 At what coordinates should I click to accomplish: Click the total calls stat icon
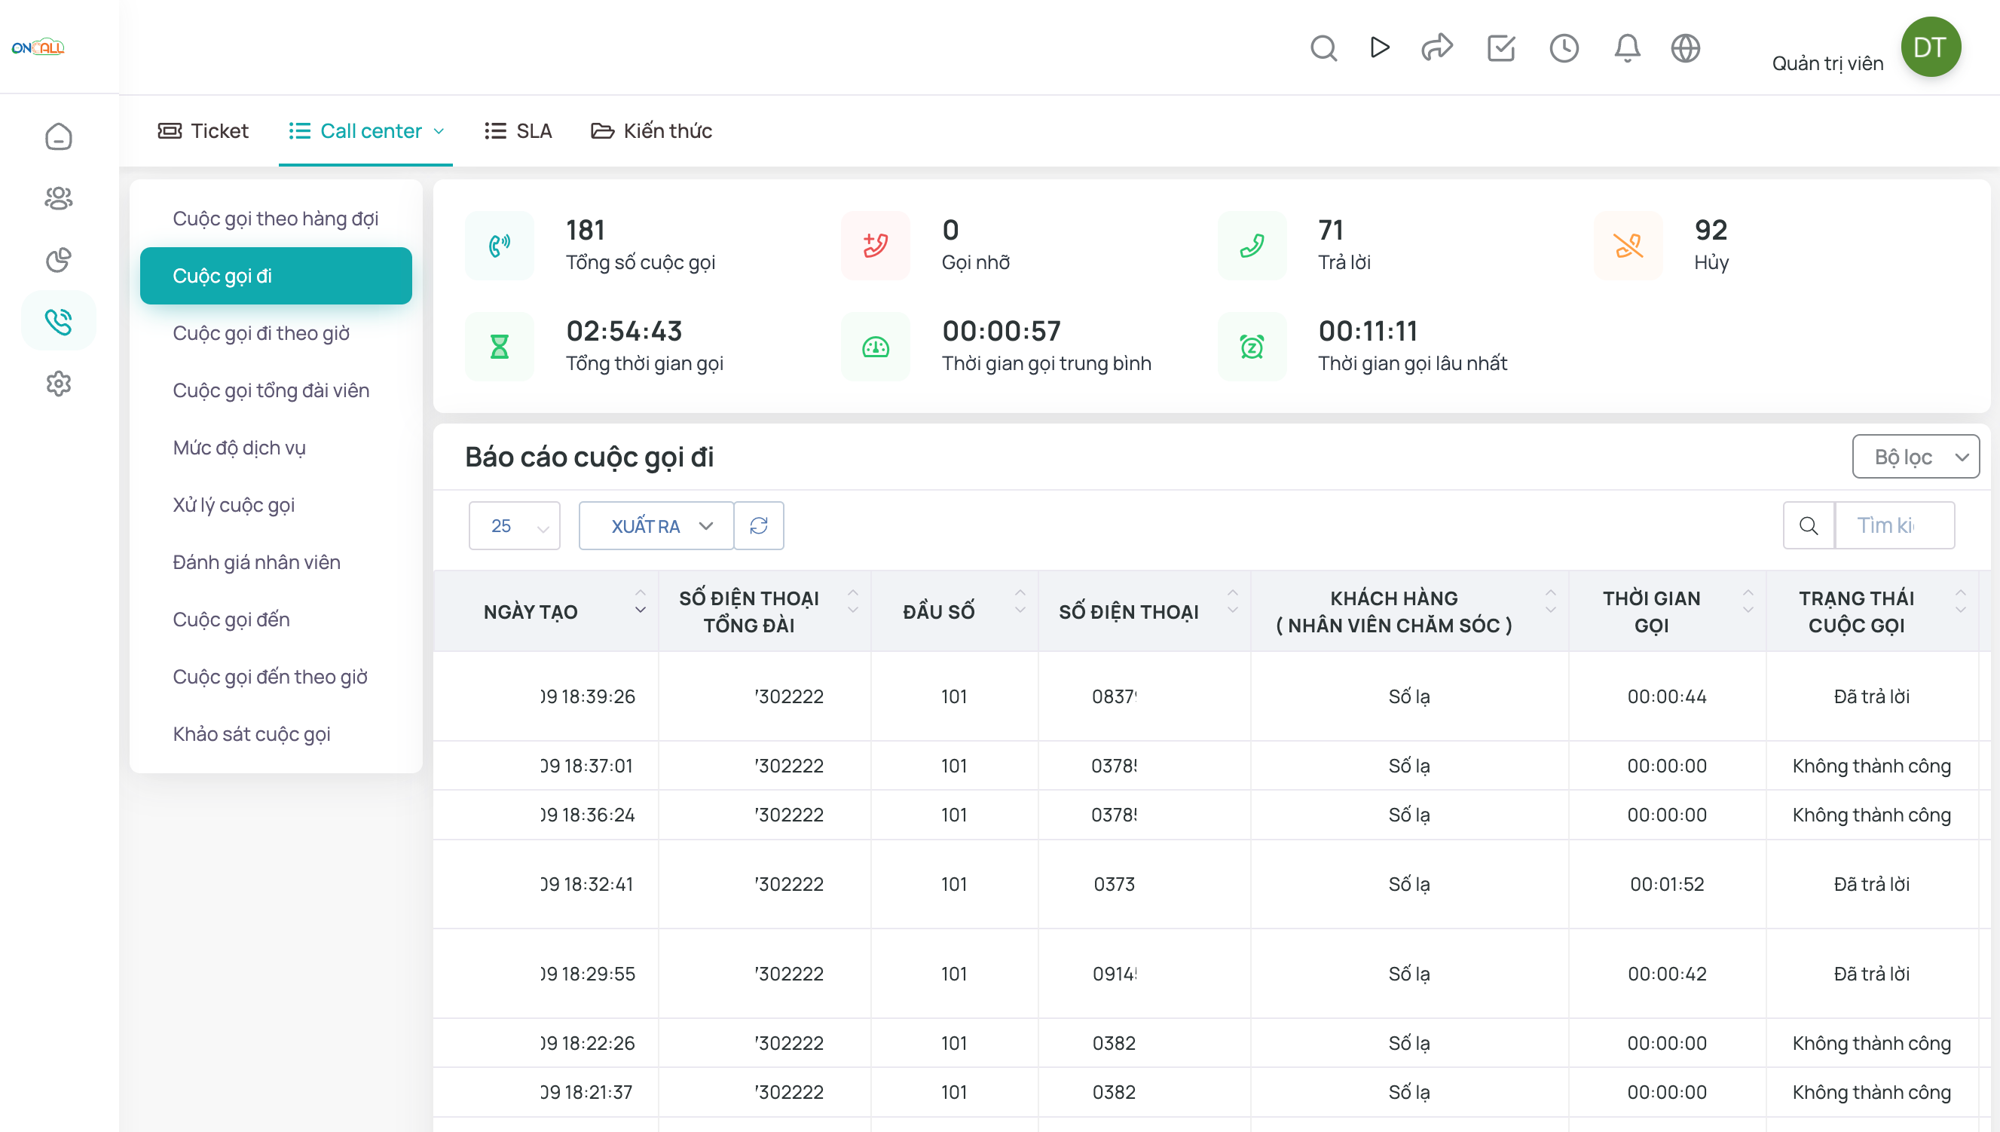(x=499, y=246)
